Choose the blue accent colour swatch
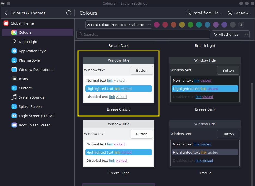255x186 pixels. (x=207, y=25)
